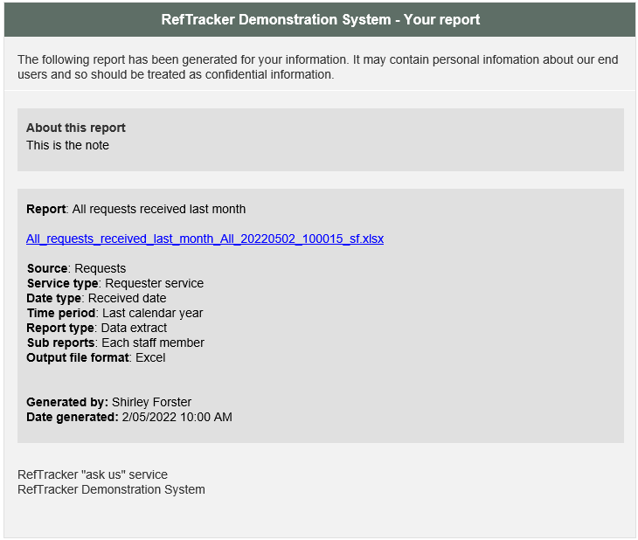The height and width of the screenshot is (540, 638).
Task: Click the Time period: Last calendar year line
Action: coord(114,313)
